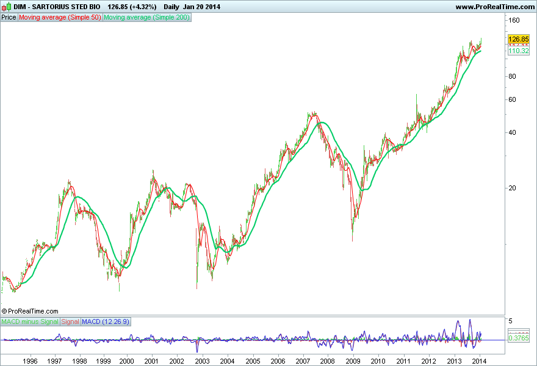Click the 2002 year label on time axis
This screenshot has height=366, width=537.
177,361
